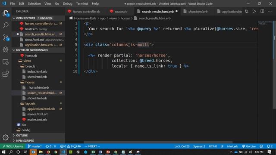Open the Remote Explorer view

tap(6, 62)
